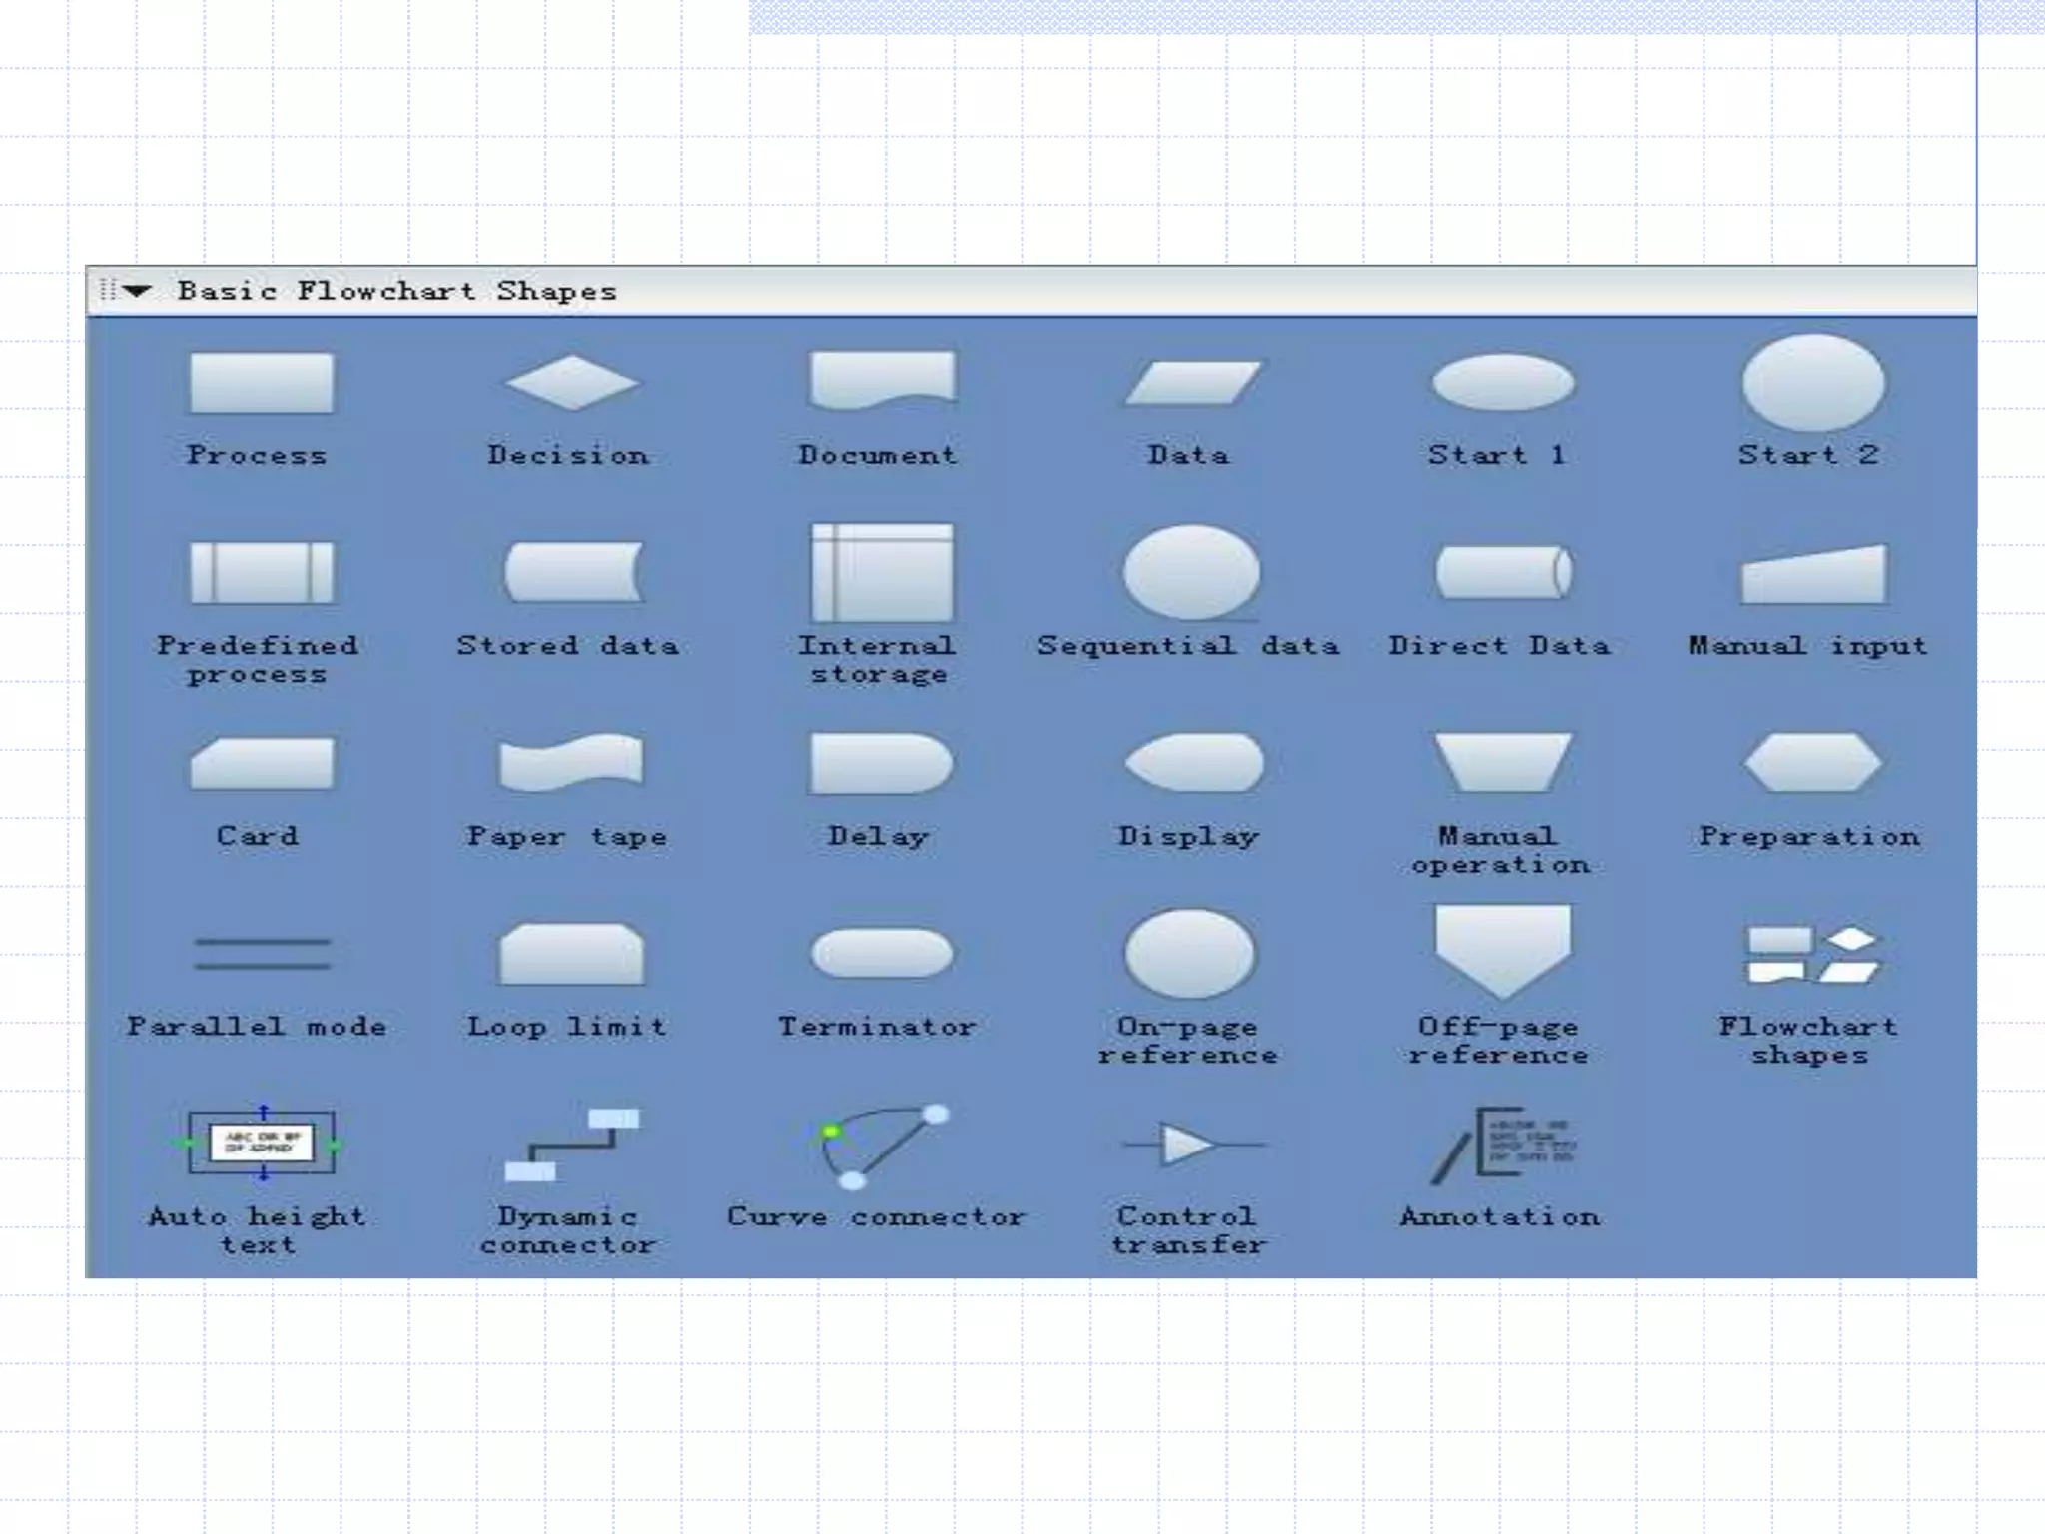Select the Start 2 circle shape
The width and height of the screenshot is (2045, 1534).
[1813, 384]
